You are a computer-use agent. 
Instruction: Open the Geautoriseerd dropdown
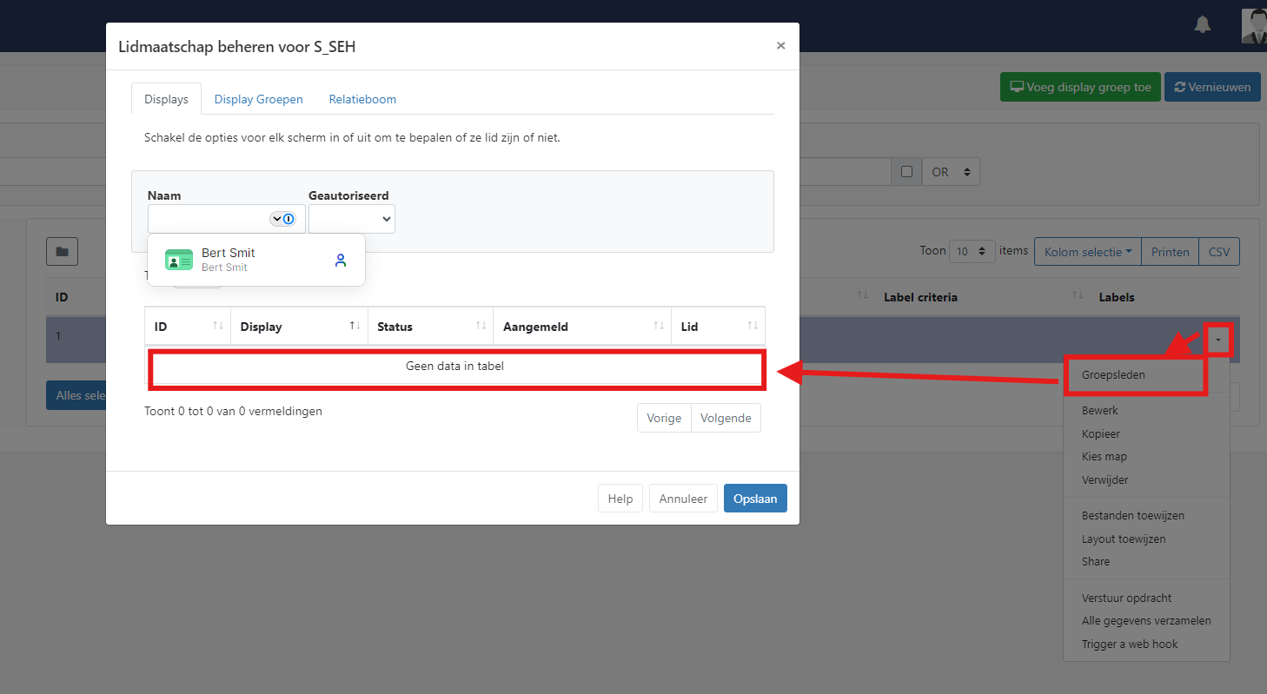351,219
